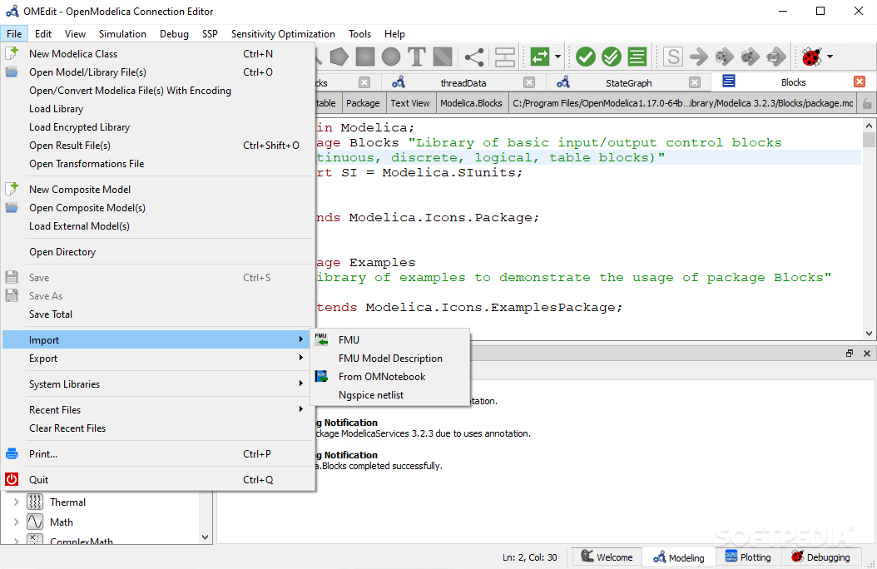Image resolution: width=877 pixels, height=569 pixels.
Task: Close the StateGraph tab
Action: coord(695,82)
